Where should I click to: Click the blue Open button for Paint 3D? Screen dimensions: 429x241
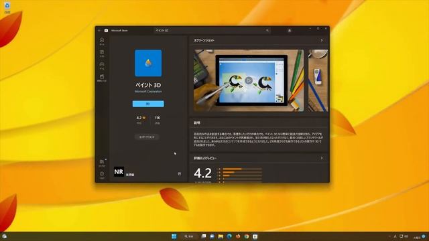click(x=148, y=104)
